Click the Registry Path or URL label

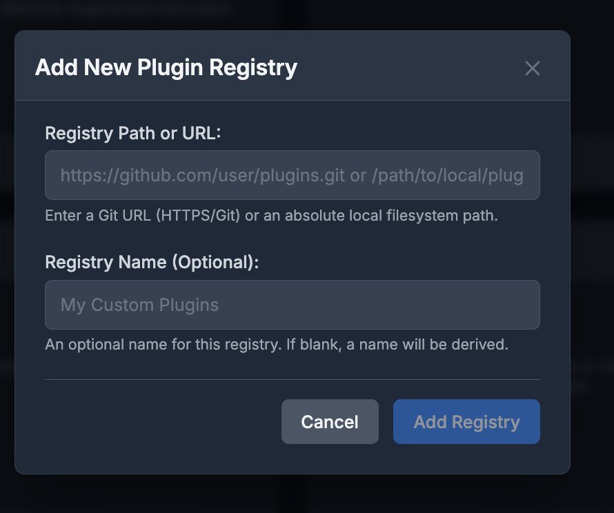tap(133, 132)
